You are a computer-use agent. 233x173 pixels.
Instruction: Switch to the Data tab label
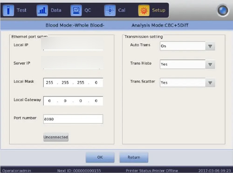(56, 10)
